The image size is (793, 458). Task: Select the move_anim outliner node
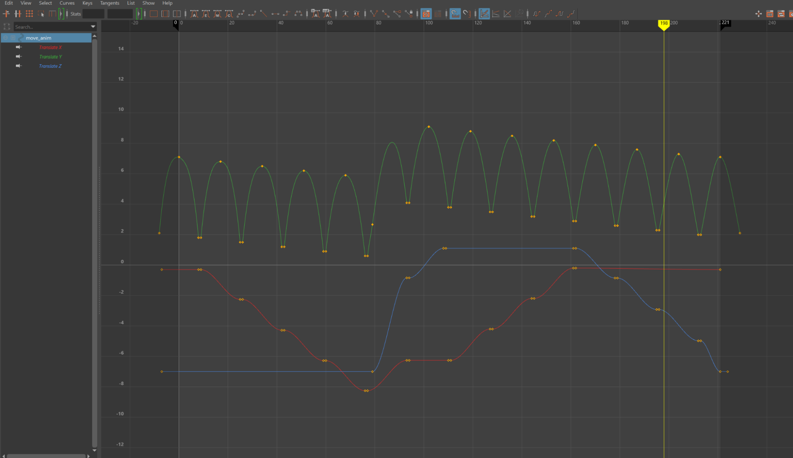pyautogui.click(x=46, y=38)
